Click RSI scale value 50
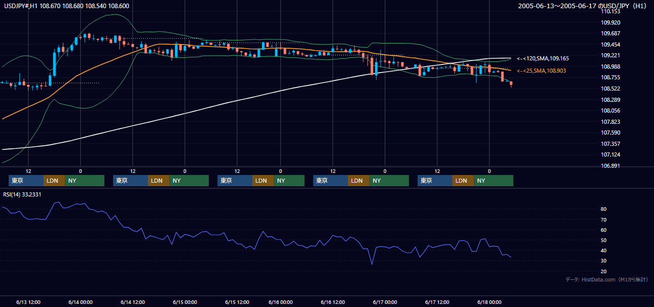The height and width of the screenshot is (307, 654). click(604, 240)
